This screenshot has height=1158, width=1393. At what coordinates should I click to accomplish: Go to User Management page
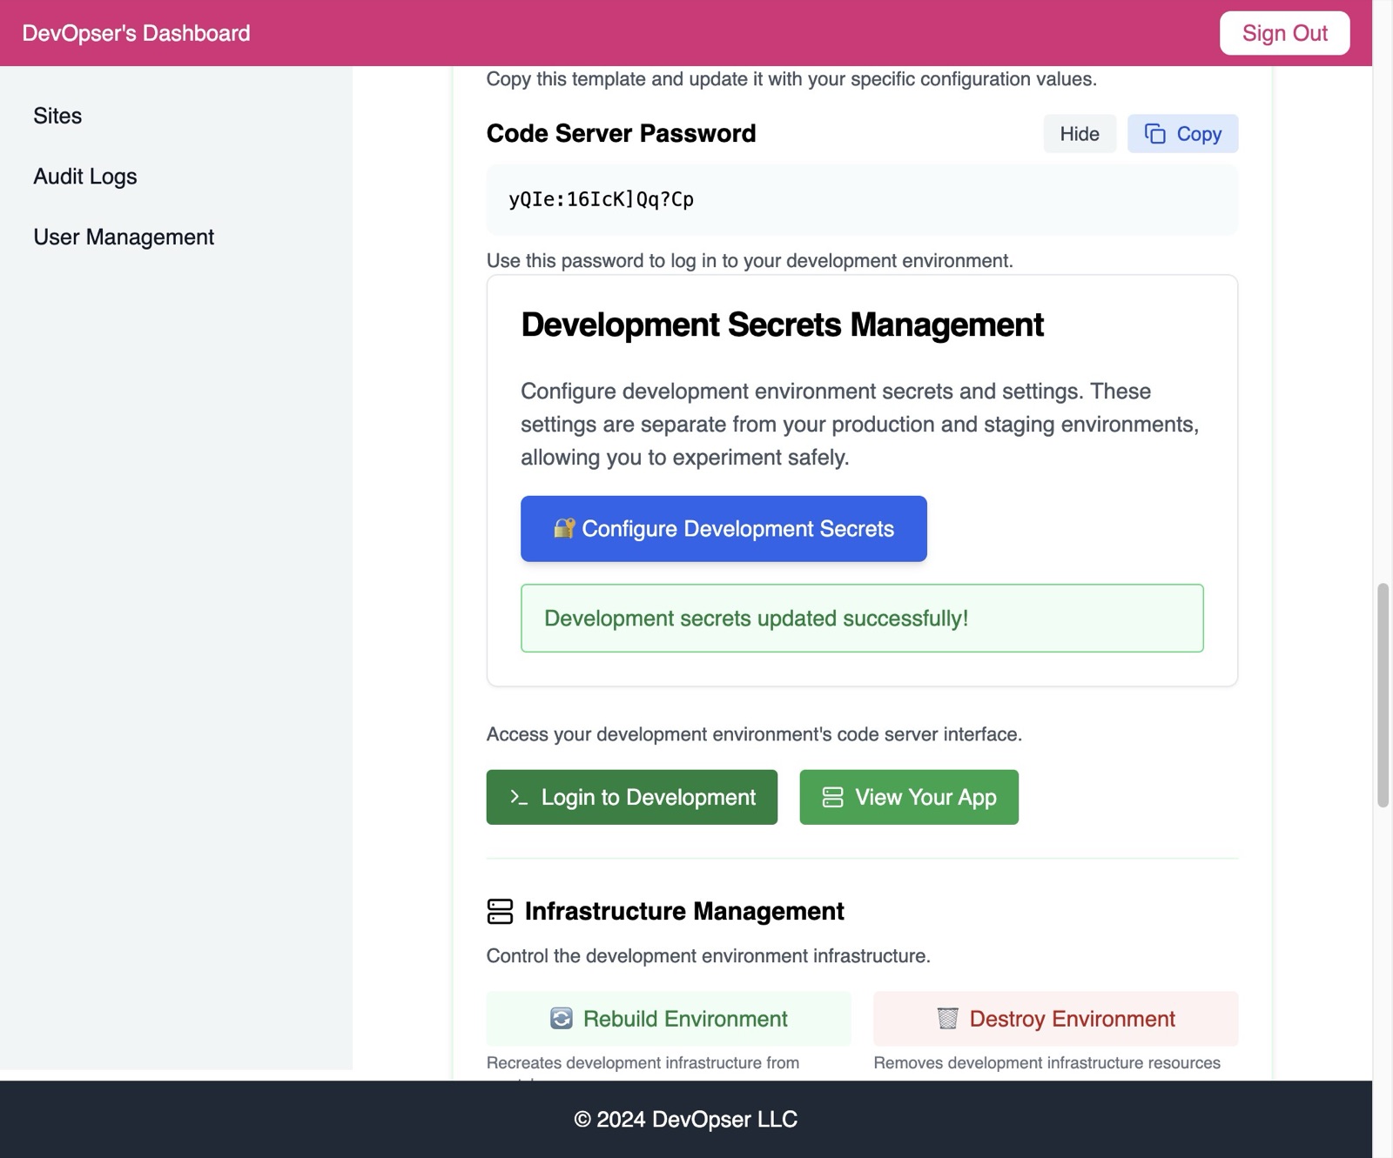tap(124, 238)
